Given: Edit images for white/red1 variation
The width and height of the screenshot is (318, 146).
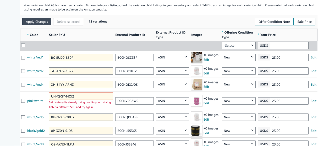Looking at the screenshot, I should 206,60.
